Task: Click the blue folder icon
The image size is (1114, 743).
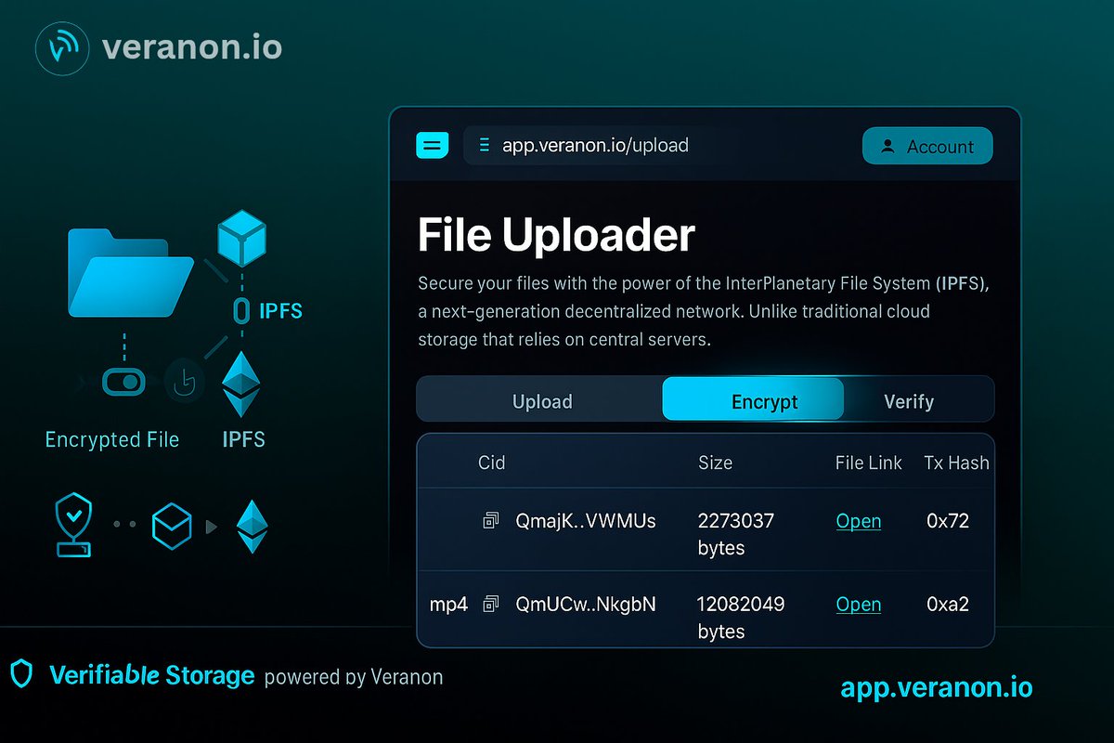Action: pyautogui.click(x=130, y=272)
